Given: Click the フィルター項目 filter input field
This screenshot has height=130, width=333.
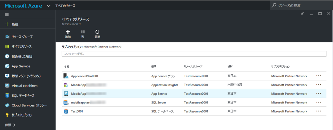Looking at the screenshot, I should pos(194,54).
